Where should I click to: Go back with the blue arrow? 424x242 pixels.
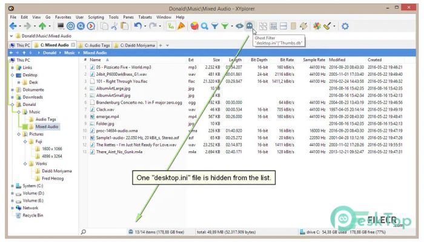click(x=13, y=26)
